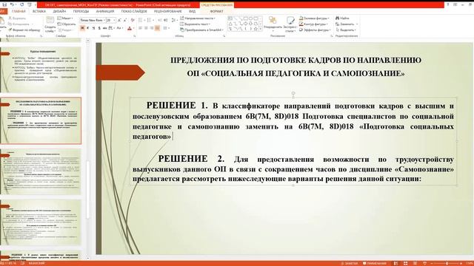The height and width of the screenshot is (266, 474).
Task: Click the slide title ПРЕДЛОЖЕНИЯ ПО ПОДГОТОВКЕ КАДРОВ
Action: (296, 67)
